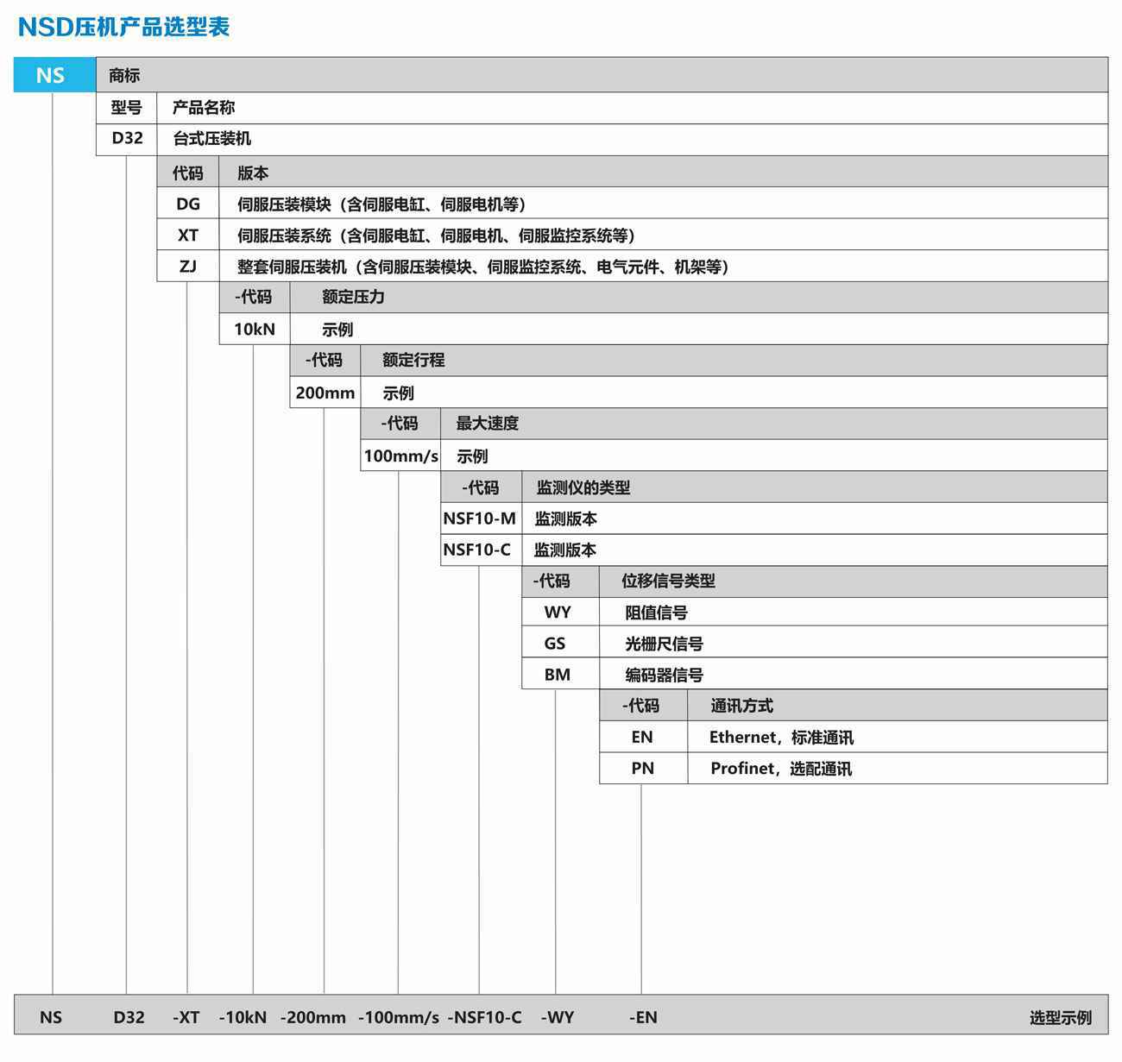The height and width of the screenshot is (1062, 1122).
Task: Select the D32 model code cell
Action: pos(127,138)
